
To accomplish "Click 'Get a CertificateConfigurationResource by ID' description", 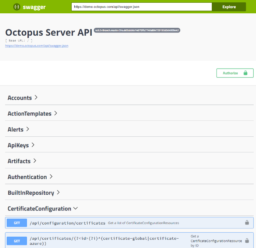I will pos(216,241).
